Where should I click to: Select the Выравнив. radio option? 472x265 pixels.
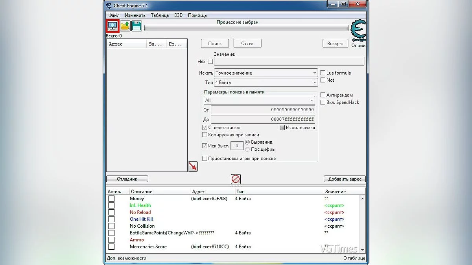247,142
